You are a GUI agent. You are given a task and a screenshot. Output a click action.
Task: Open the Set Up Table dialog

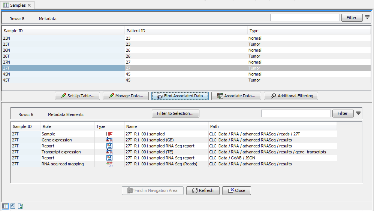tap(77, 96)
